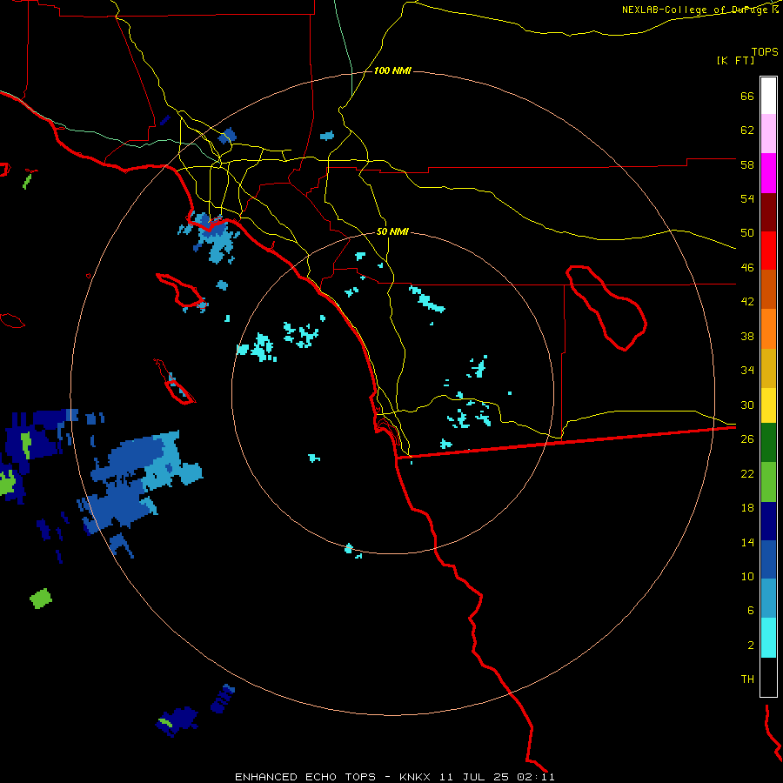Click the "38" legend value
The image size is (783, 783).
pyautogui.click(x=747, y=336)
